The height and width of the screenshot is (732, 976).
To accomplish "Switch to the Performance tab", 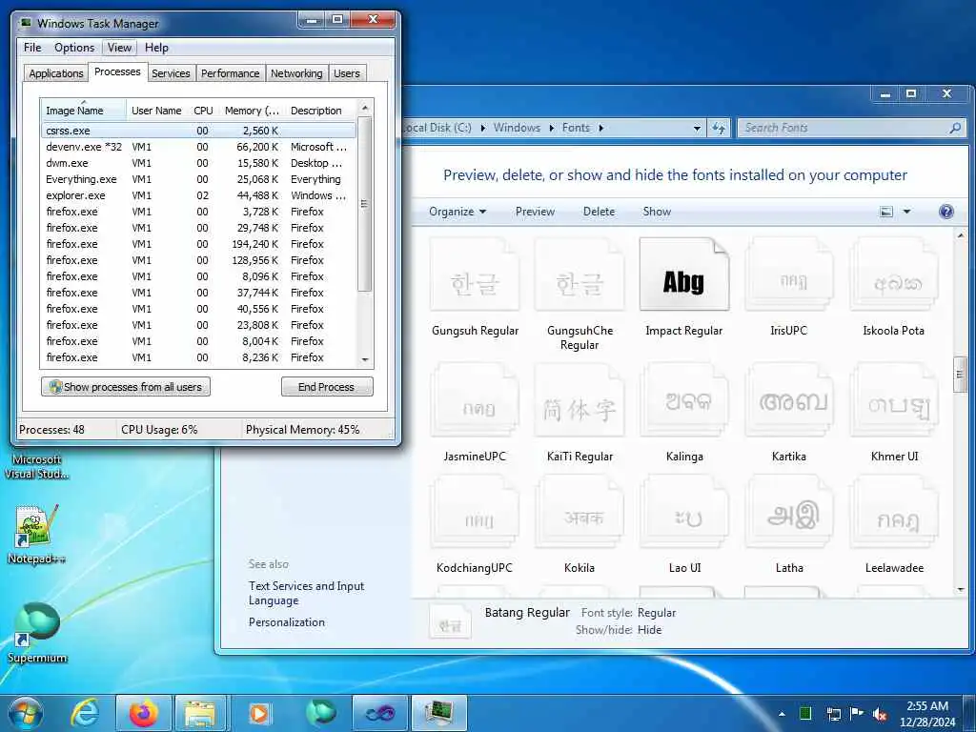I will click(x=231, y=73).
